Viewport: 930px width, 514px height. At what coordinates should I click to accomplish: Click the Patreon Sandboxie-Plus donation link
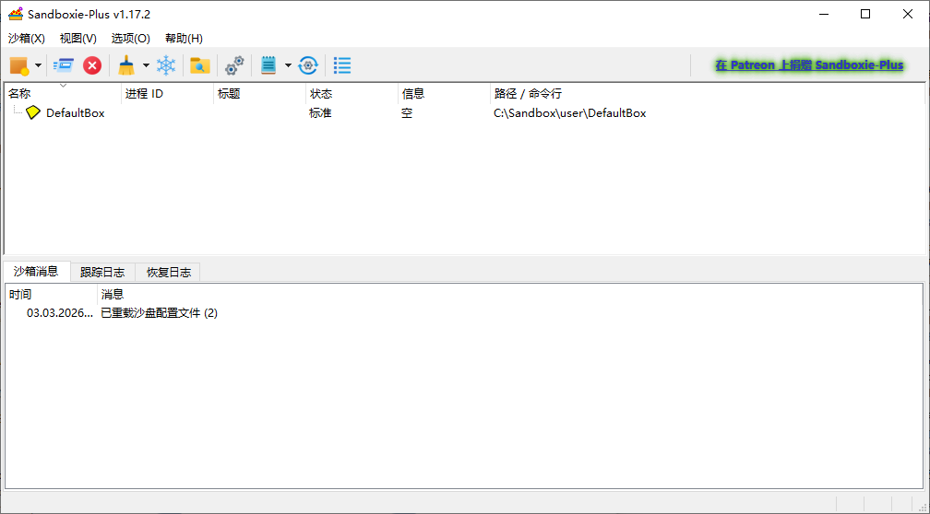tap(808, 65)
